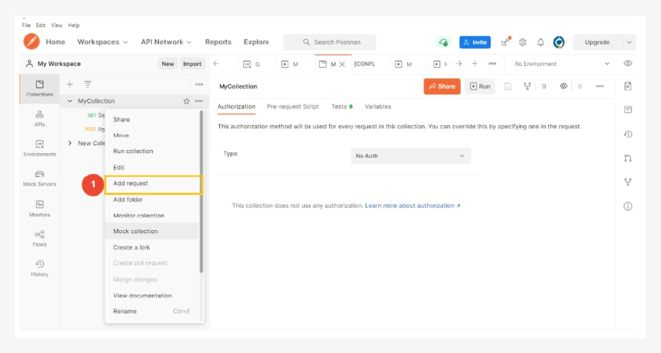The image size is (661, 353).
Task: Star the MyCollection collection
Action: (x=186, y=101)
